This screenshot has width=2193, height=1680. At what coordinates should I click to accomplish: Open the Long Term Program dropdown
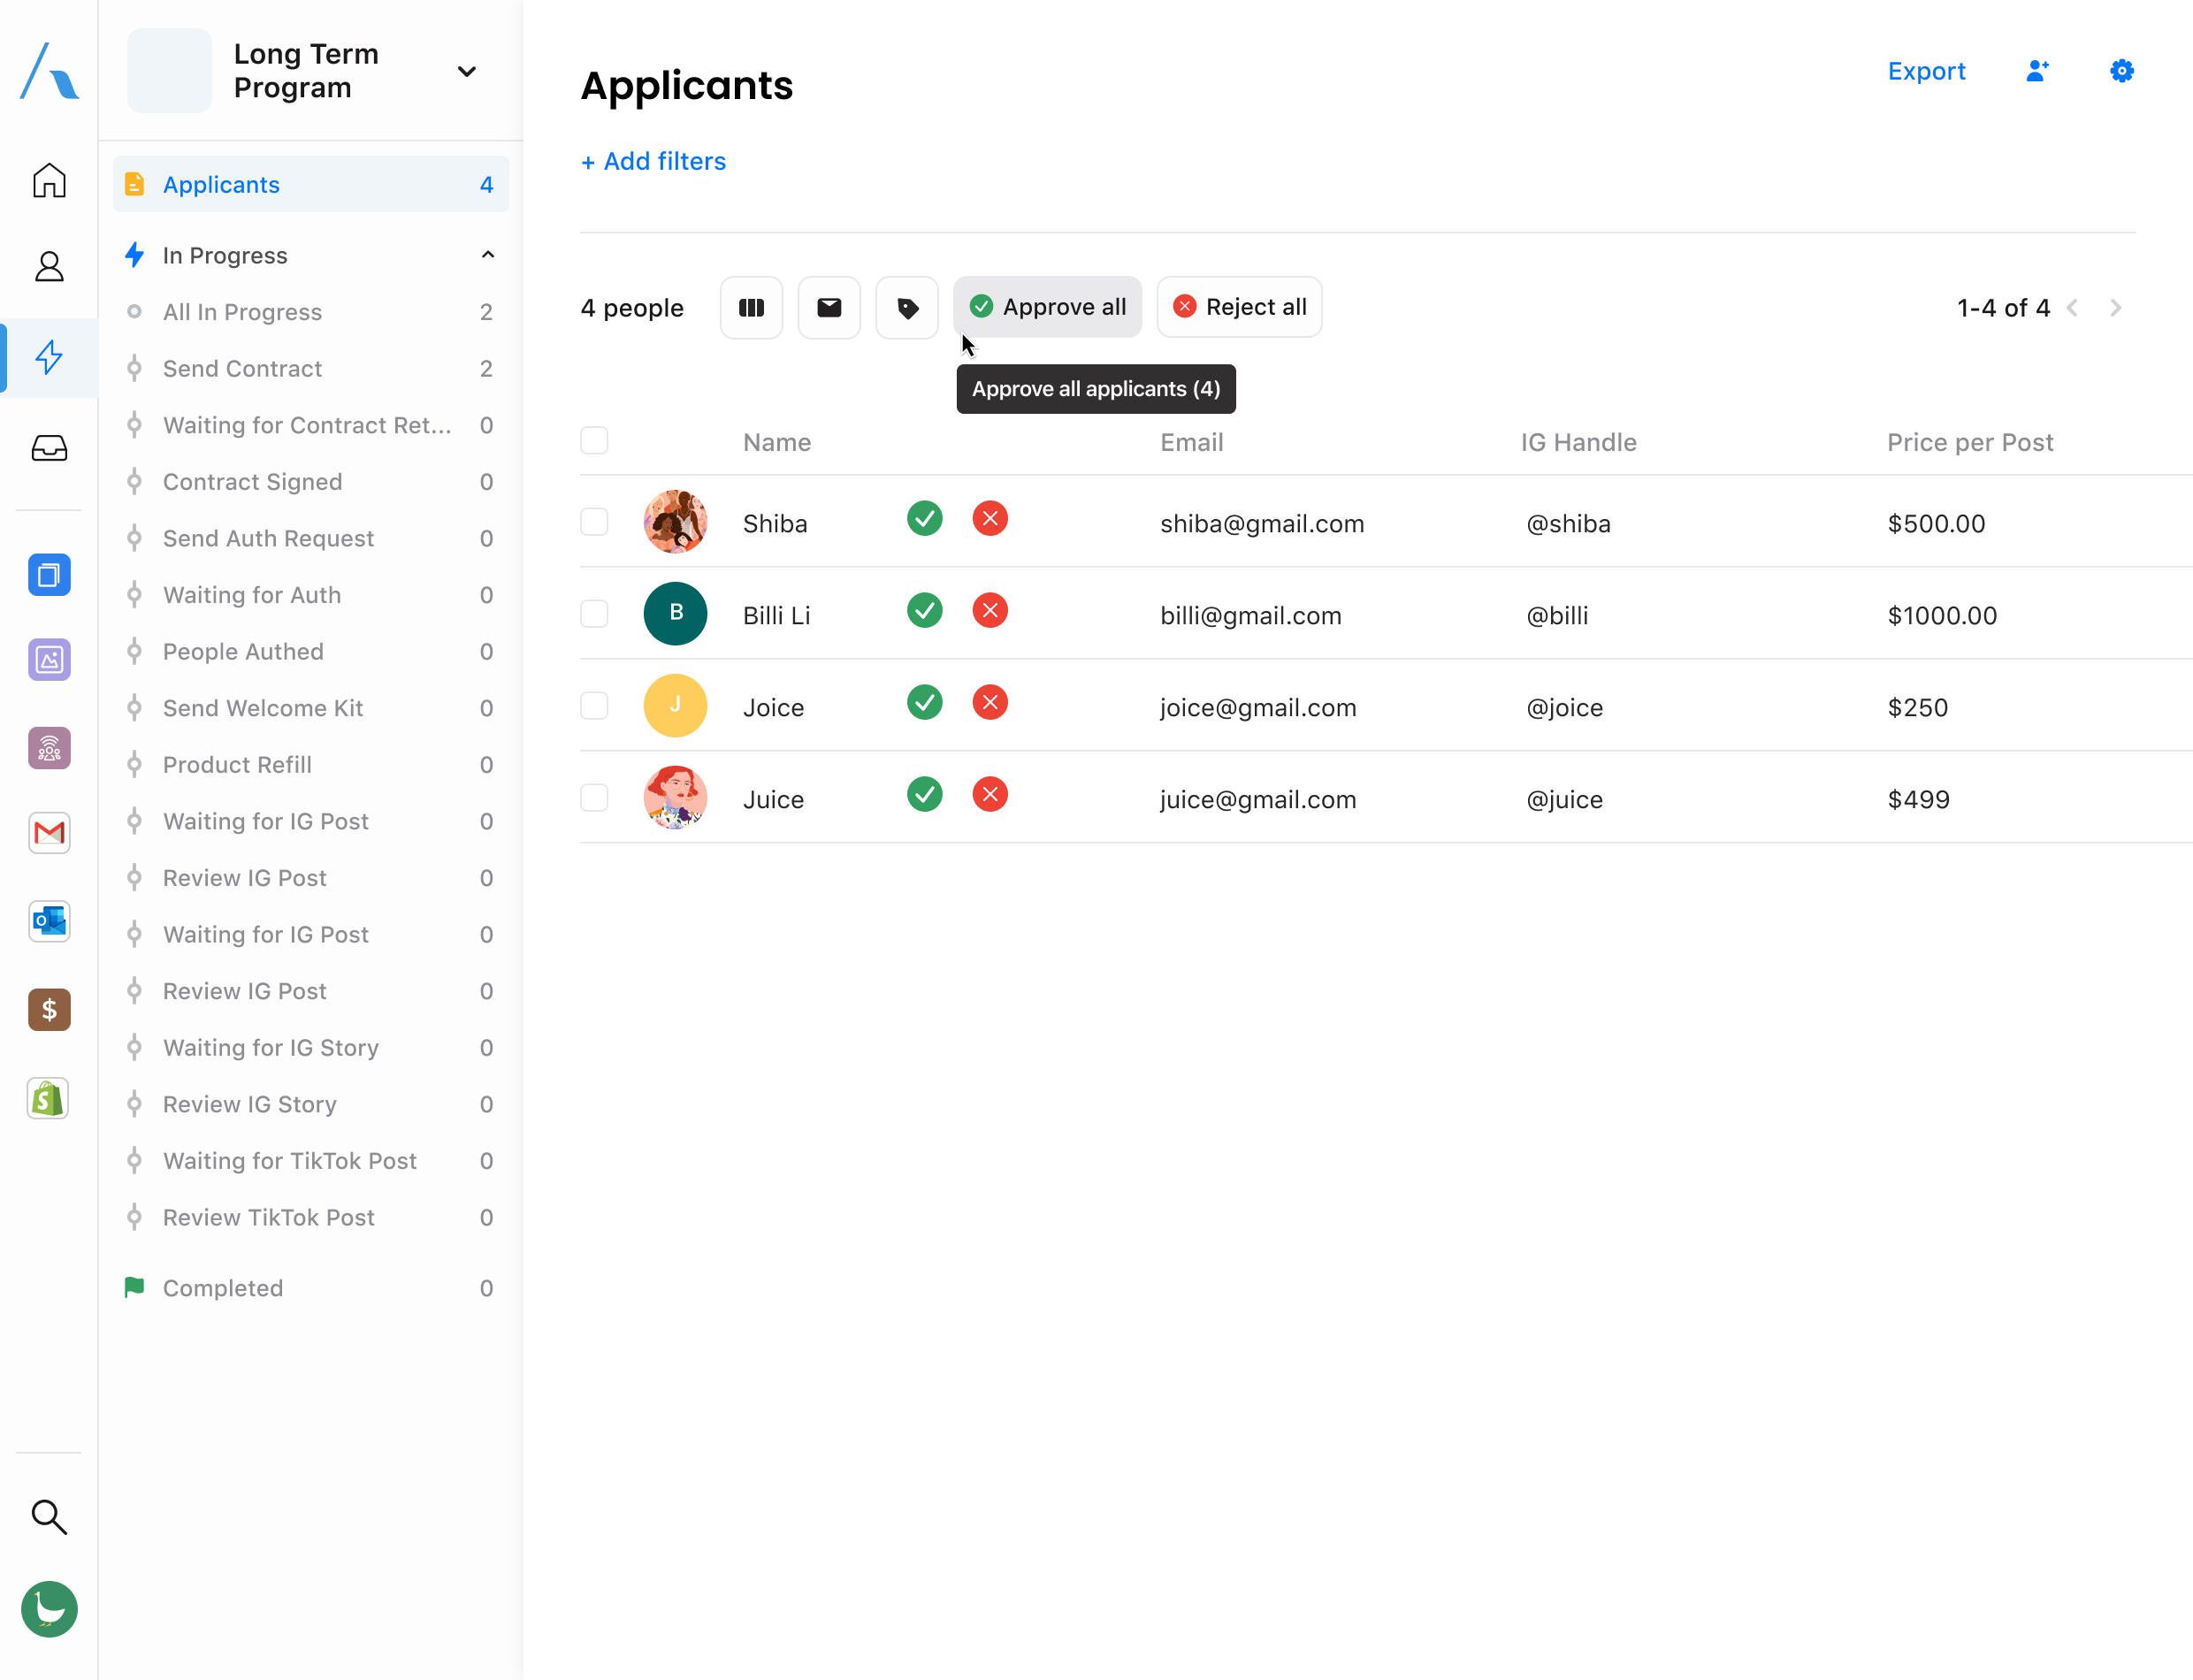click(466, 71)
